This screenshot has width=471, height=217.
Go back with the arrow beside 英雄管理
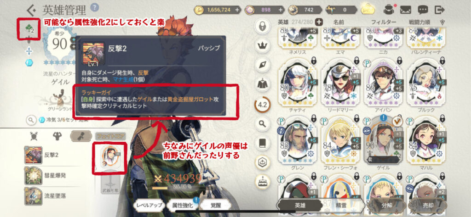(31, 10)
